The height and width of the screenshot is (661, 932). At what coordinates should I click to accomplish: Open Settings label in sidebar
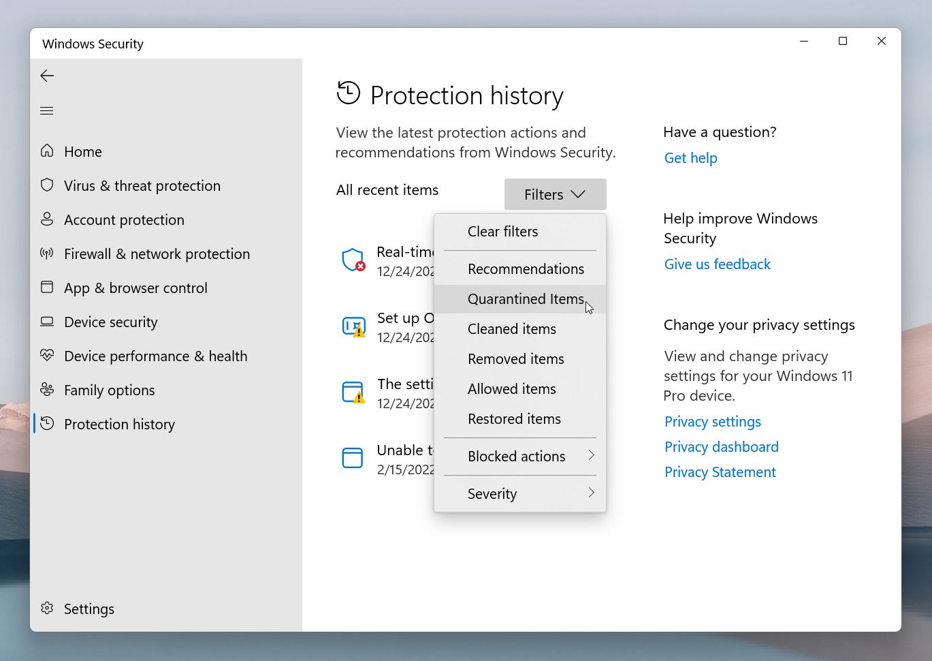[89, 609]
